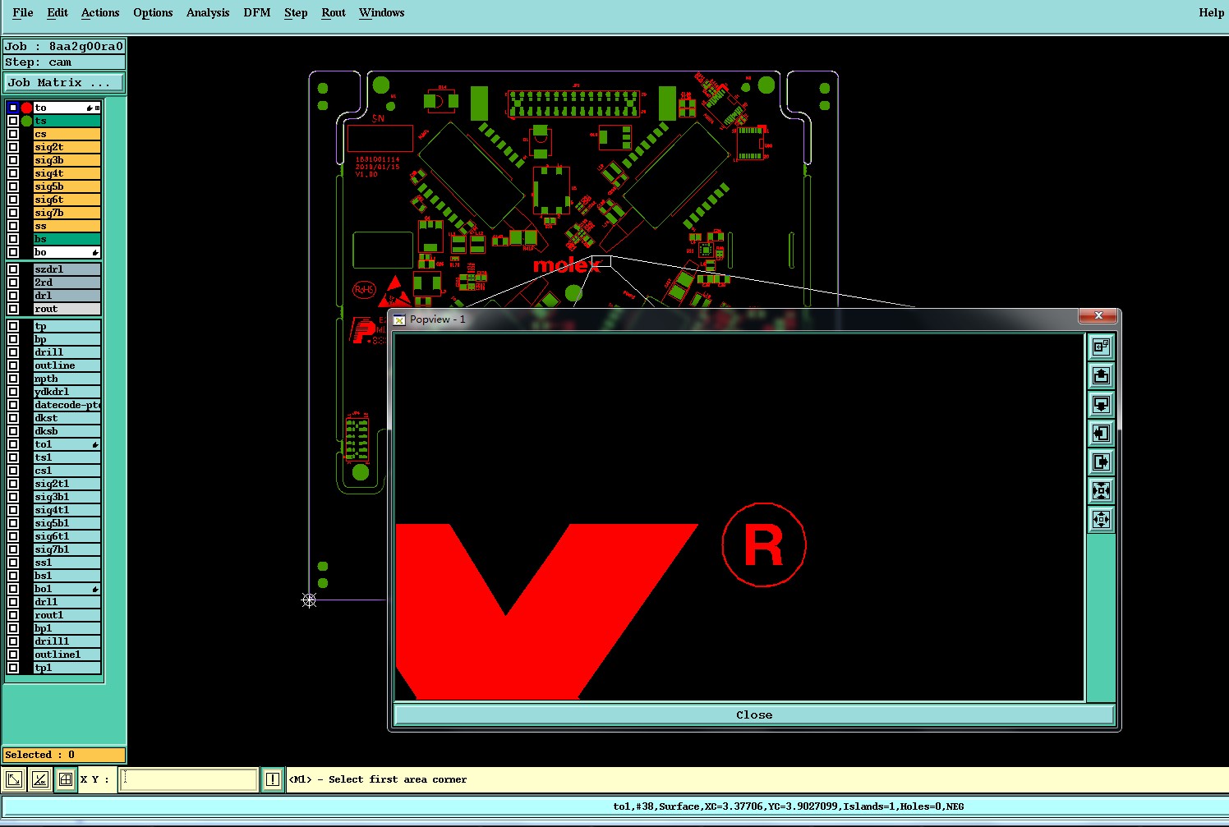Toggle the display box for layer bo
1229x827 pixels.
[x=13, y=252]
